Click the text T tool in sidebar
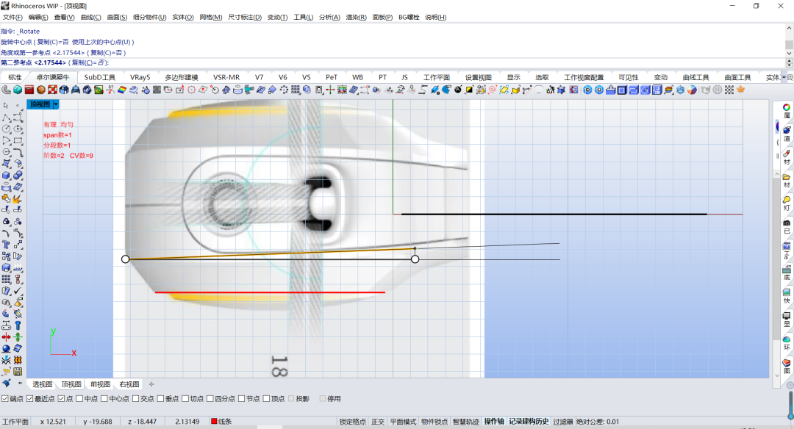The image size is (794, 429). coord(6,244)
